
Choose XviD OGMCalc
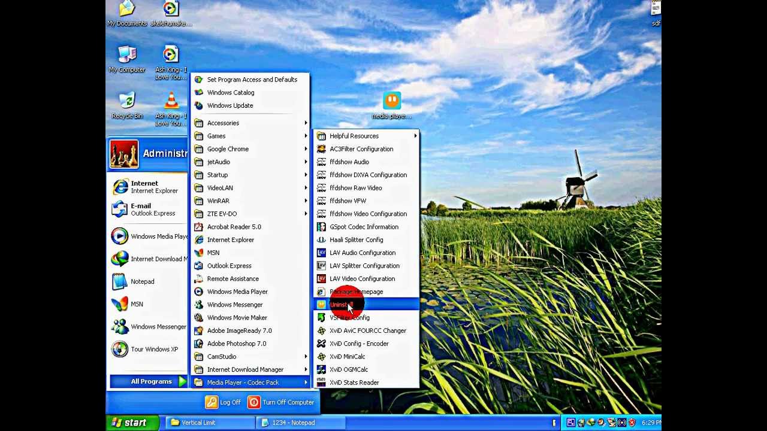point(367,369)
